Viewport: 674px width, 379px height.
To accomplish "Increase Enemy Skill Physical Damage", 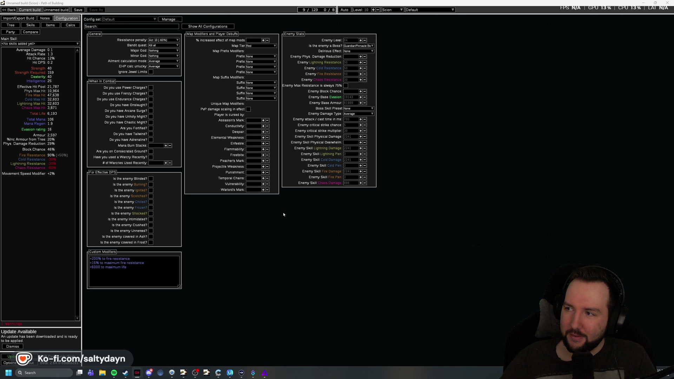I will coord(361,137).
